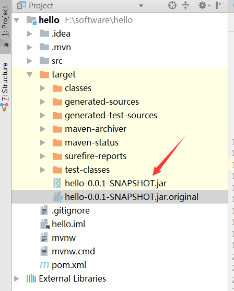Select the generated-test-sources folder name
Image resolution: width=234 pixels, height=291 pixels.
pos(111,116)
